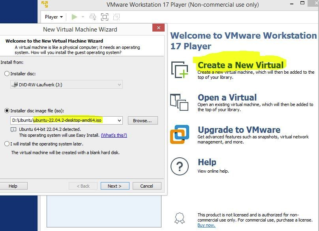
Task: Click the question mark Help icon
Action: (179, 166)
